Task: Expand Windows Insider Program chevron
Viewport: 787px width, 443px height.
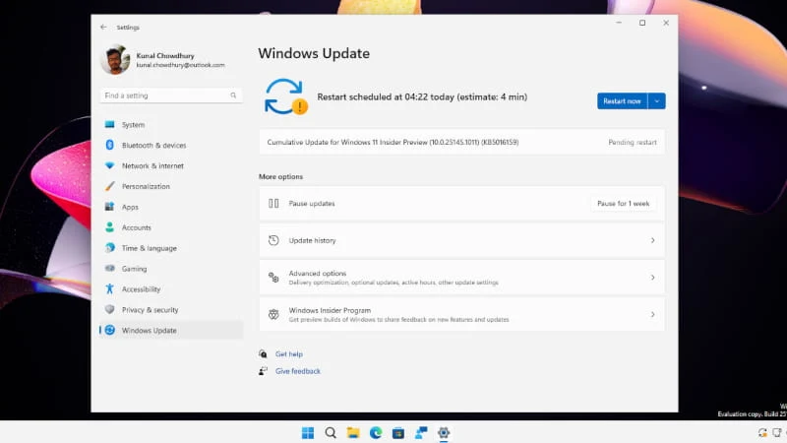Action: pos(652,314)
